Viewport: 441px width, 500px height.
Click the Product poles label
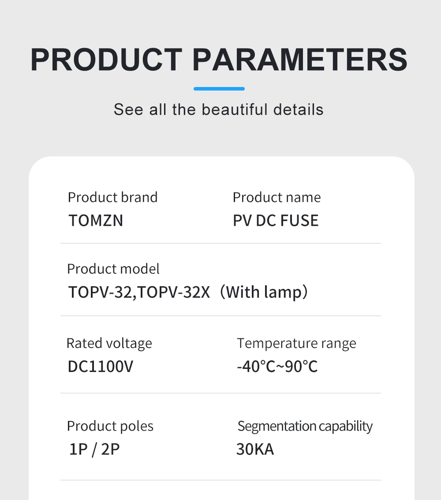tap(110, 426)
